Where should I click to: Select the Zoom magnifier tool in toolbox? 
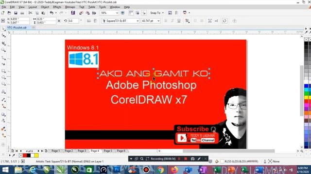pos(3,50)
